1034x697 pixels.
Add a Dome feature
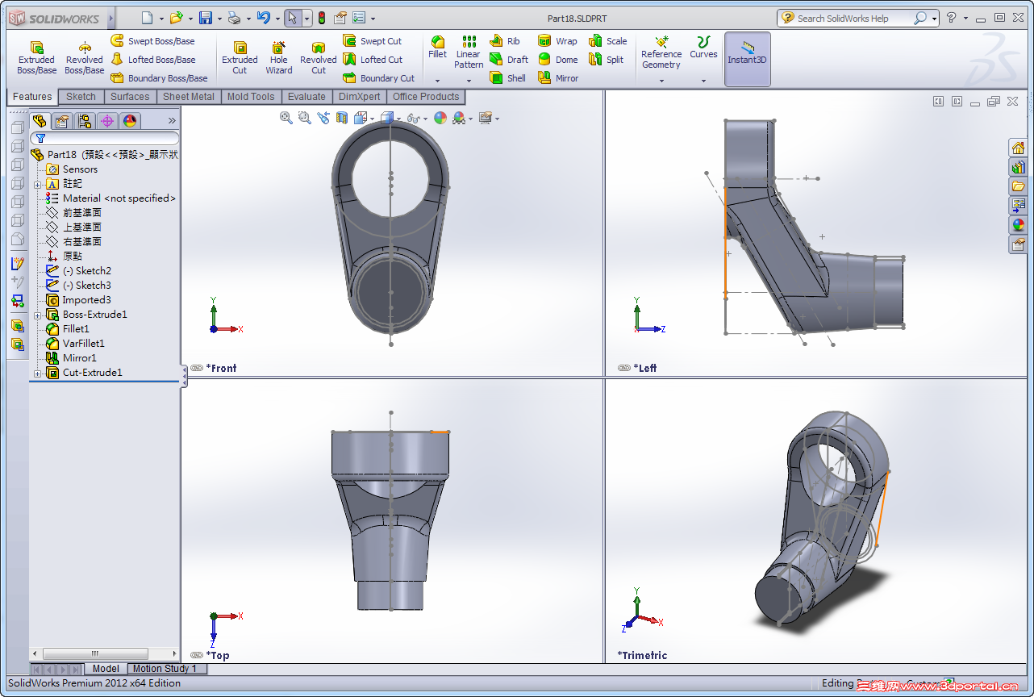coord(557,60)
